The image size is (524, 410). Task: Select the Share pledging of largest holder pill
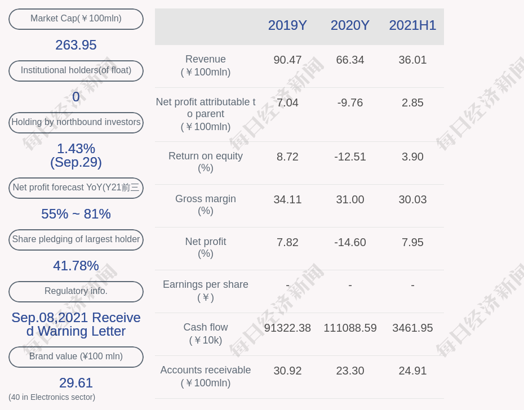76,239
